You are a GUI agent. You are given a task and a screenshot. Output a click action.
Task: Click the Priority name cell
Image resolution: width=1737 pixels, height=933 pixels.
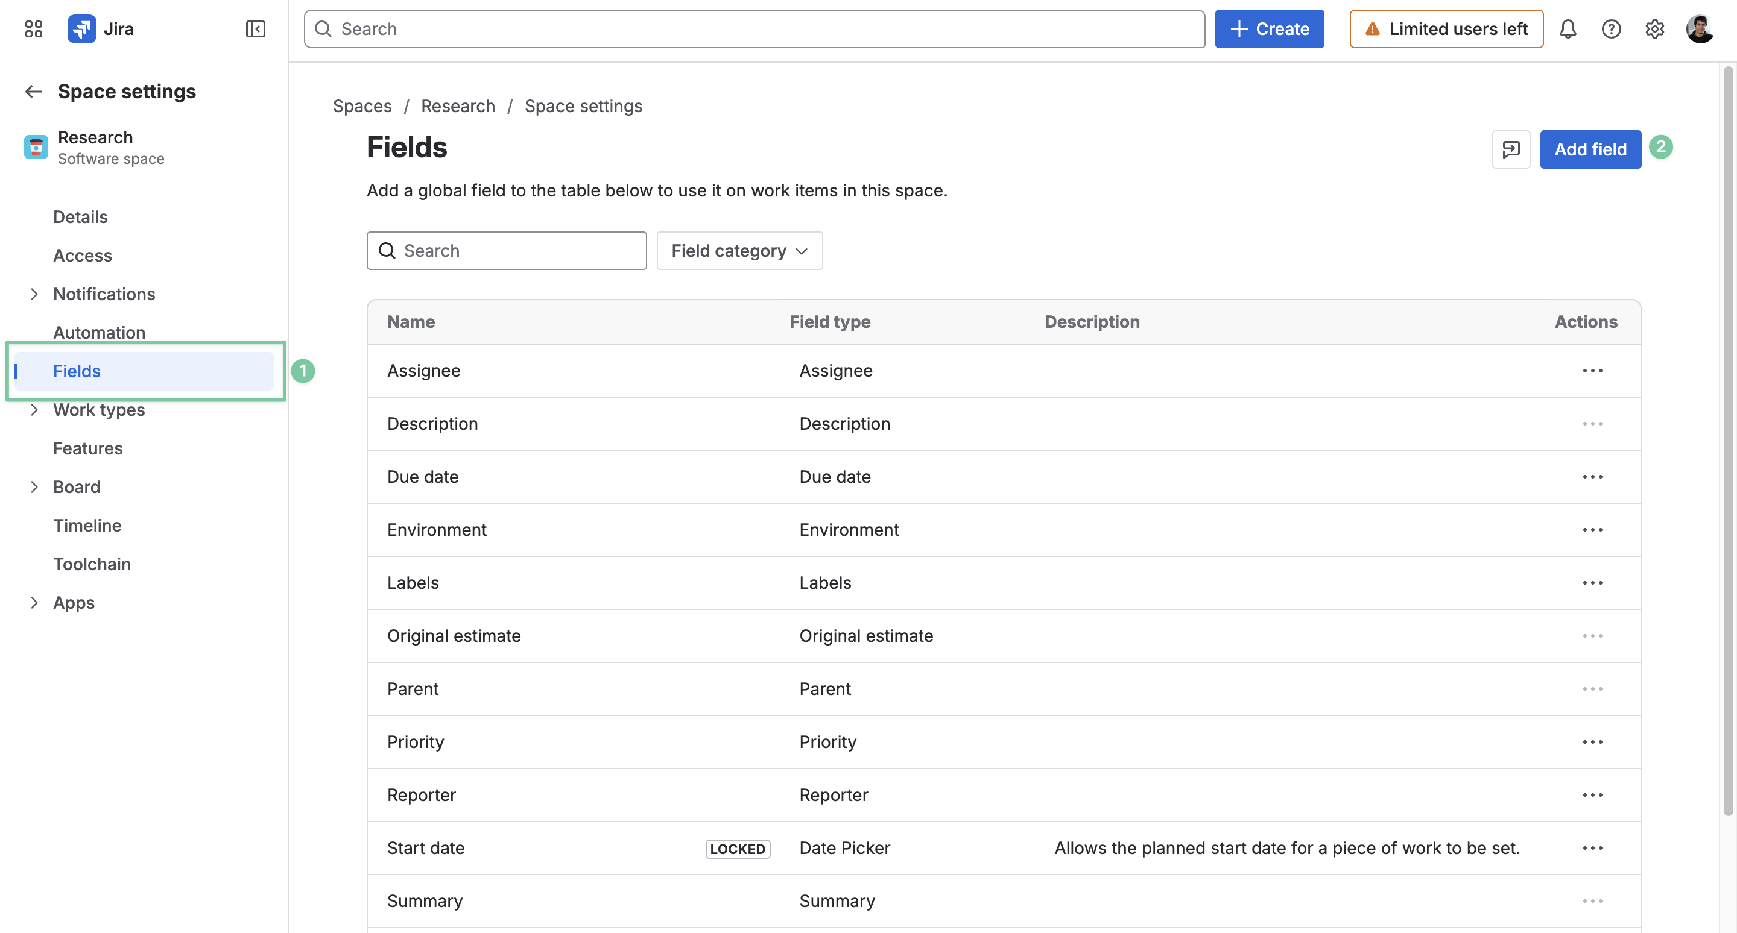[x=416, y=742]
